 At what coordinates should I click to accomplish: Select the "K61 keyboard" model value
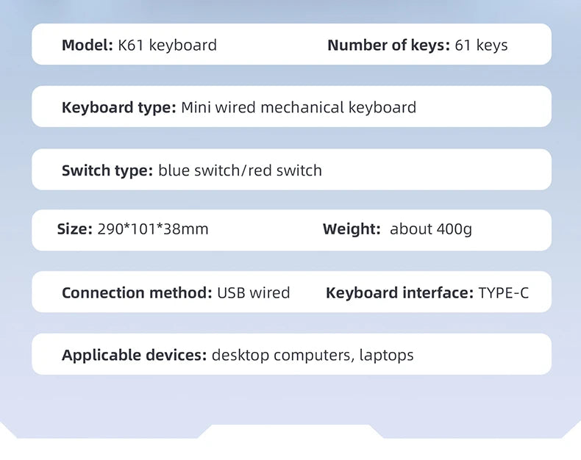point(168,46)
